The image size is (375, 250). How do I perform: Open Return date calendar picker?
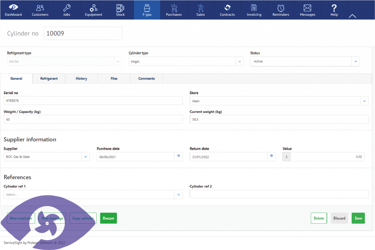tap(271, 156)
